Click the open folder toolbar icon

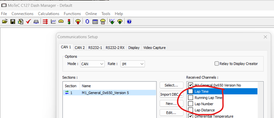[x=4, y=22]
